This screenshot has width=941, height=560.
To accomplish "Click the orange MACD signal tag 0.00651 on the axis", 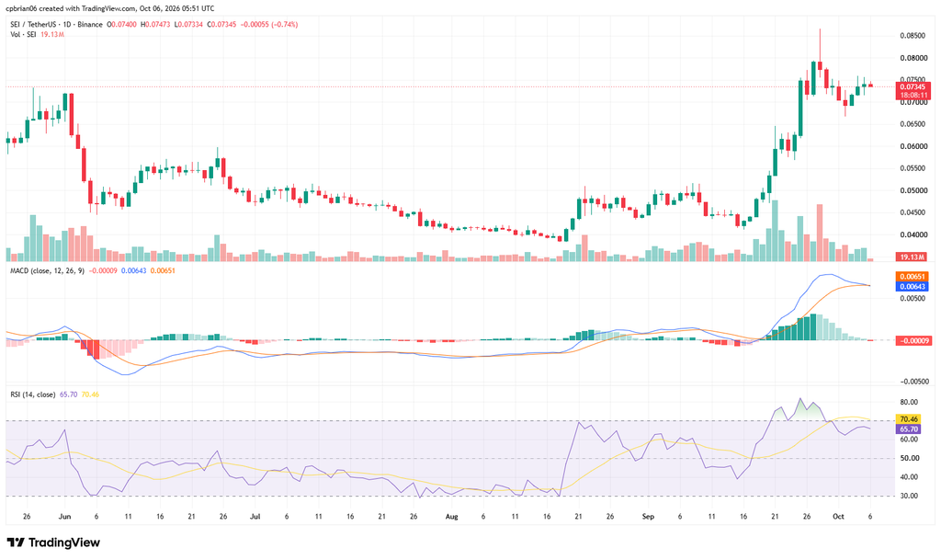I will point(912,277).
